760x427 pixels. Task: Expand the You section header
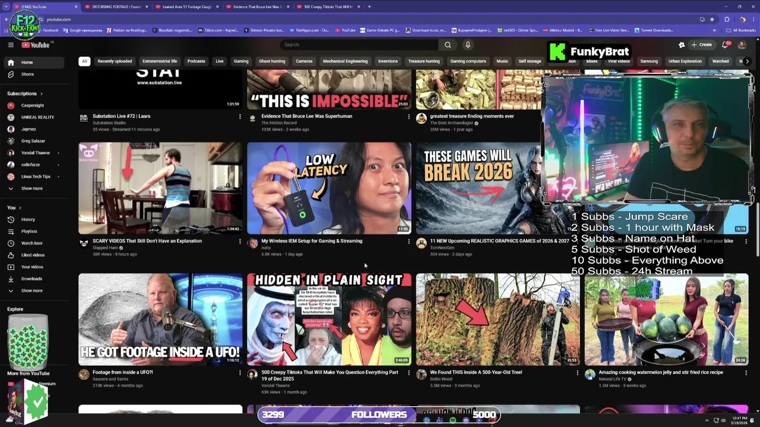coord(14,208)
